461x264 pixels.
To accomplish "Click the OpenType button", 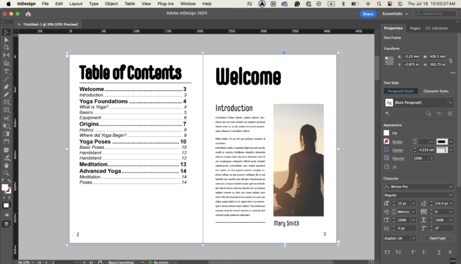I will [436, 238].
